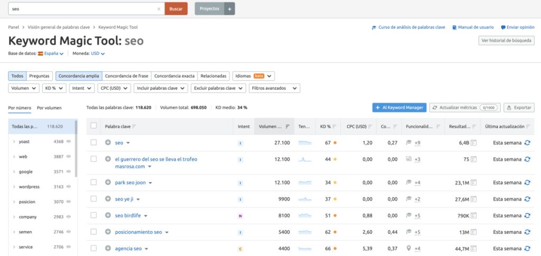
Task: Open Incluir palabras clave dropdown
Action: 161,88
